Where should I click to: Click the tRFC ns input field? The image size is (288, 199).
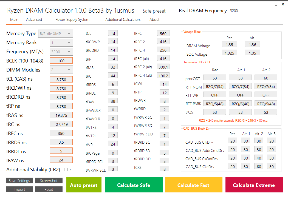(61, 133)
